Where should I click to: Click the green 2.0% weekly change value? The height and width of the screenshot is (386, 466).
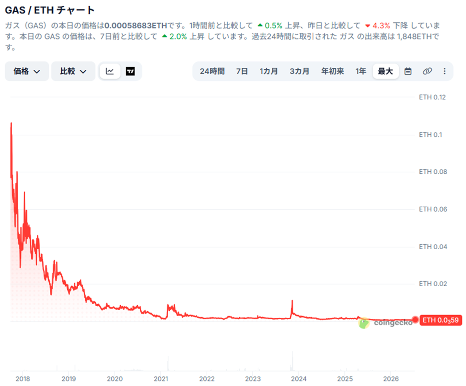(x=178, y=37)
